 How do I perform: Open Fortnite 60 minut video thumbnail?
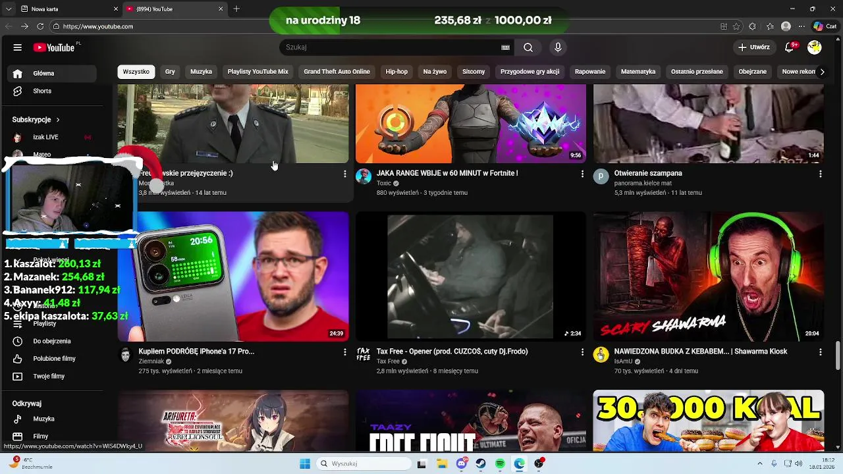(471, 124)
